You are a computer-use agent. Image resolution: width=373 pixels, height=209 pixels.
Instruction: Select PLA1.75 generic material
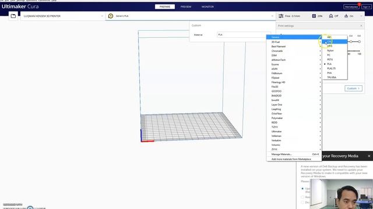tap(335, 69)
